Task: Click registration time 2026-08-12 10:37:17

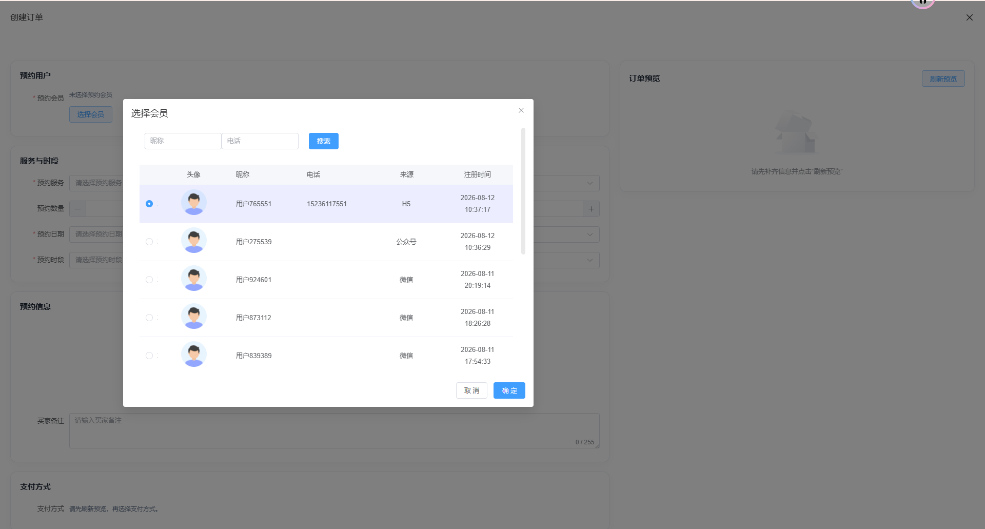Action: click(x=478, y=204)
